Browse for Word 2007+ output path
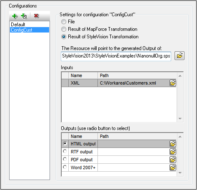 point(173,167)
